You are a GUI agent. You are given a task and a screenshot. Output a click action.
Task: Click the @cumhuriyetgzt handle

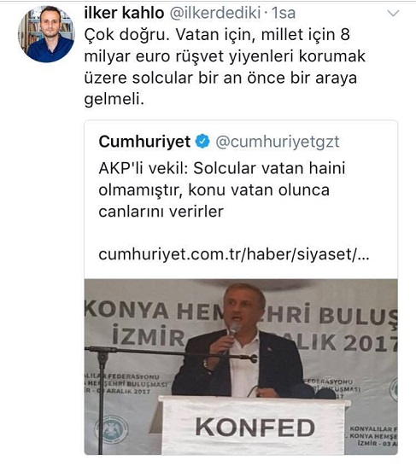point(278,142)
